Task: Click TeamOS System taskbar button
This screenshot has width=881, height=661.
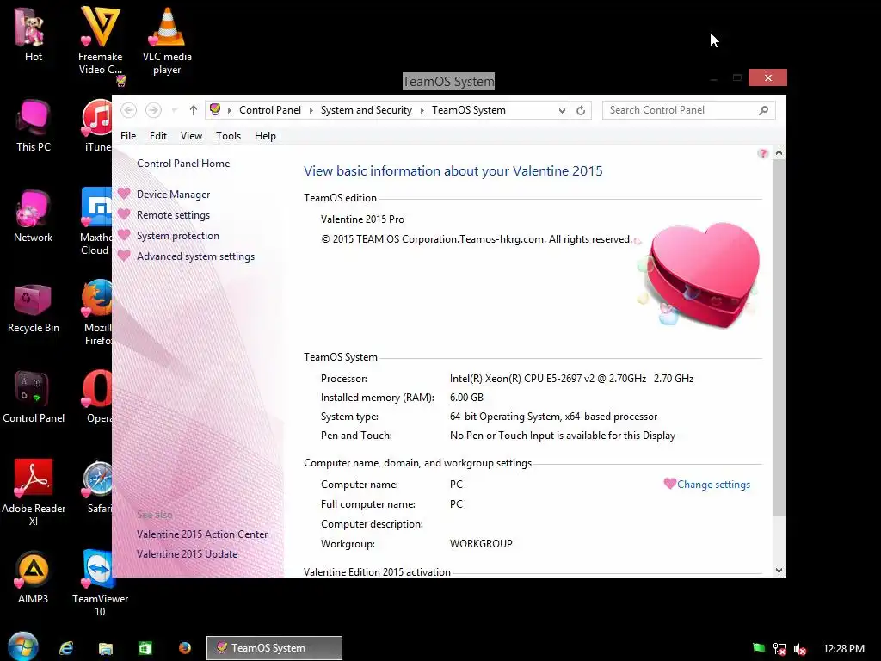Action: (x=274, y=648)
